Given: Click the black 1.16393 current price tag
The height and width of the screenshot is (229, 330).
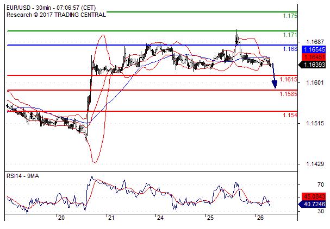Looking at the screenshot, I should point(312,65).
